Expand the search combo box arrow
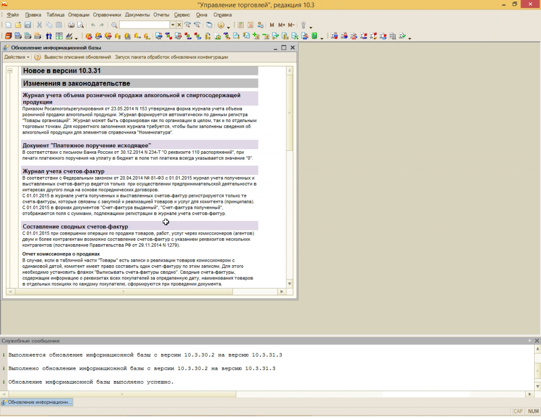541x419 pixels. [172, 25]
